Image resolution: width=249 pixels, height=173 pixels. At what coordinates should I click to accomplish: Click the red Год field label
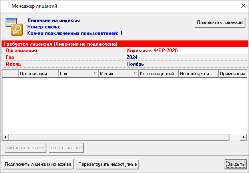click(x=10, y=57)
